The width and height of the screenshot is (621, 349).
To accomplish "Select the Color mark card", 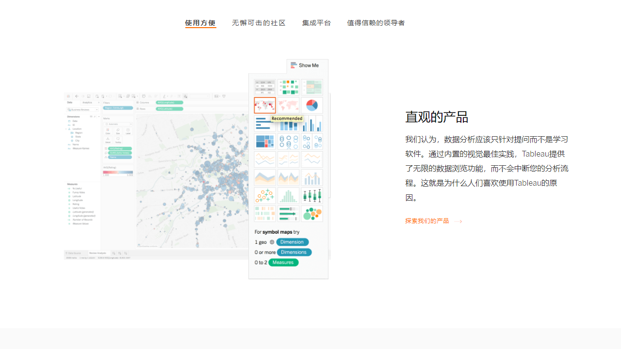I will pos(108,131).
